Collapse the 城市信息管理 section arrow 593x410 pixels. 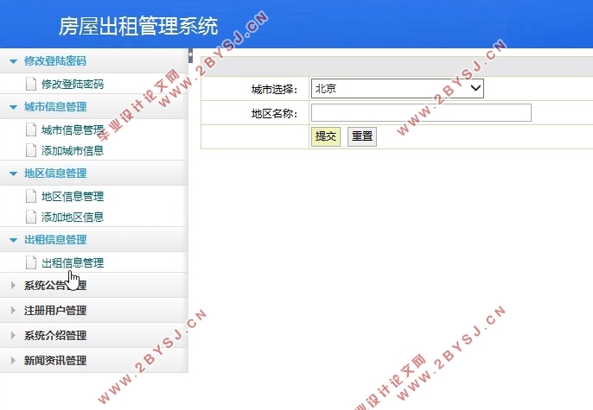(13, 107)
